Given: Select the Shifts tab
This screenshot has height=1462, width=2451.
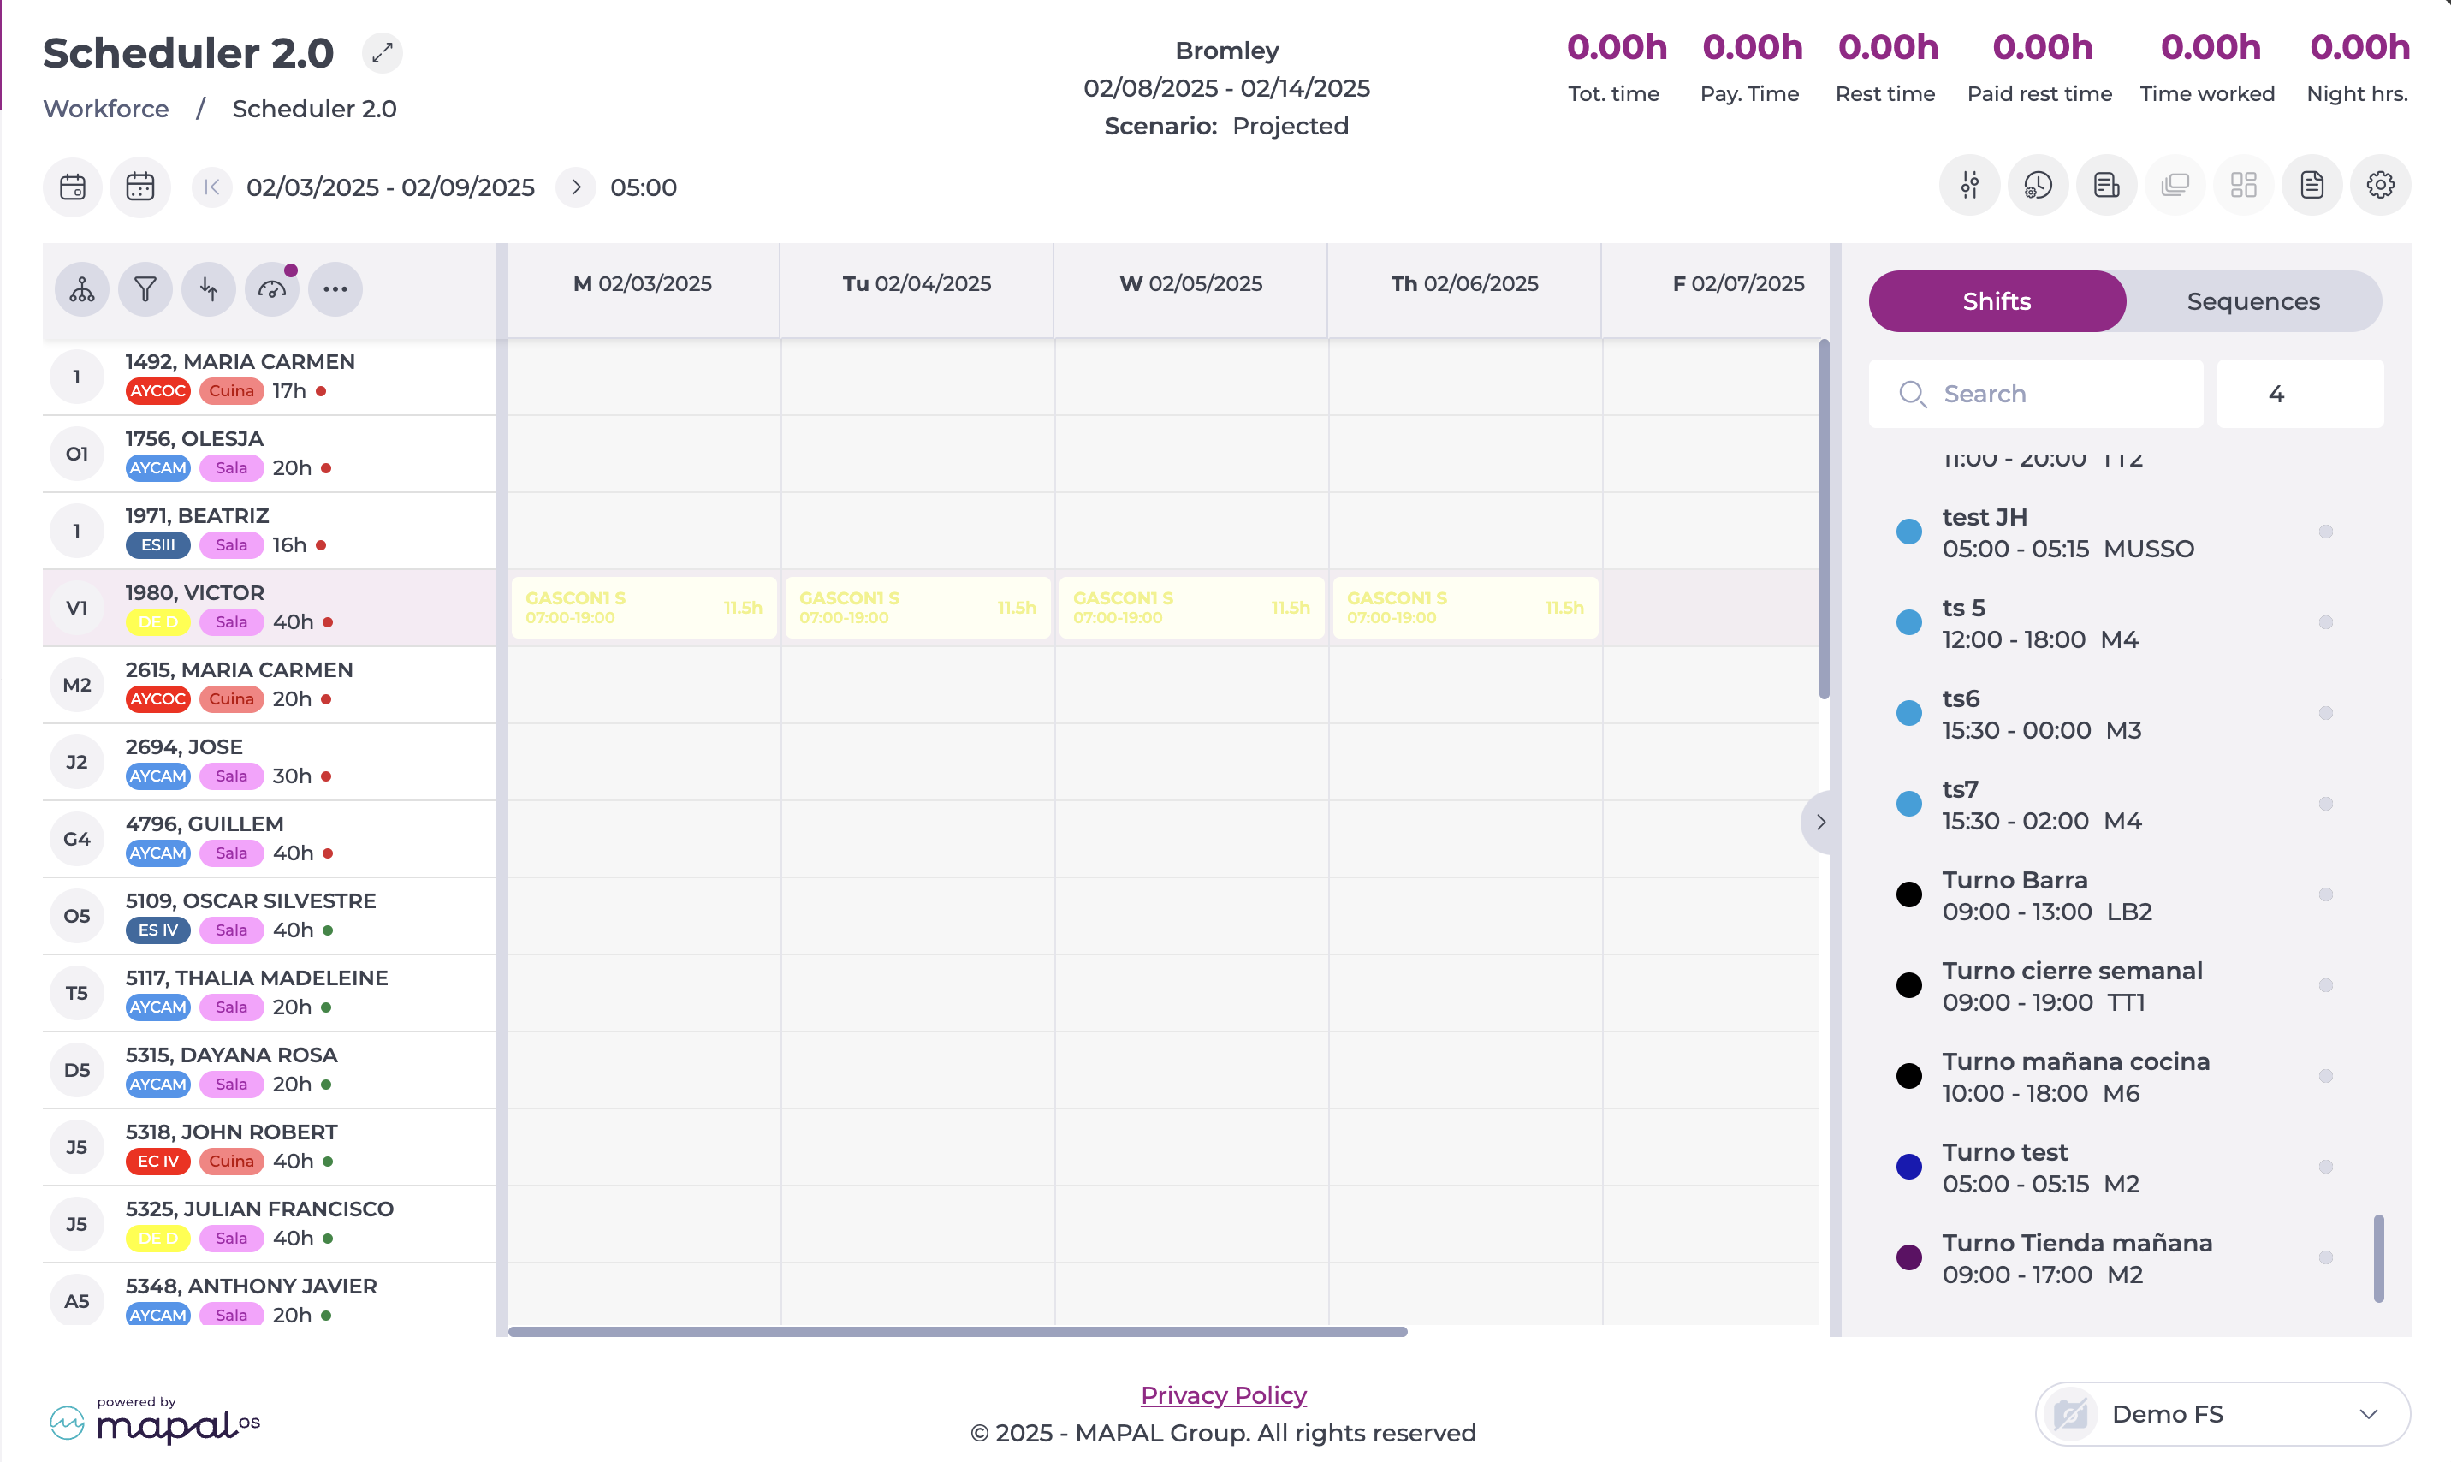Looking at the screenshot, I should pos(1996,301).
